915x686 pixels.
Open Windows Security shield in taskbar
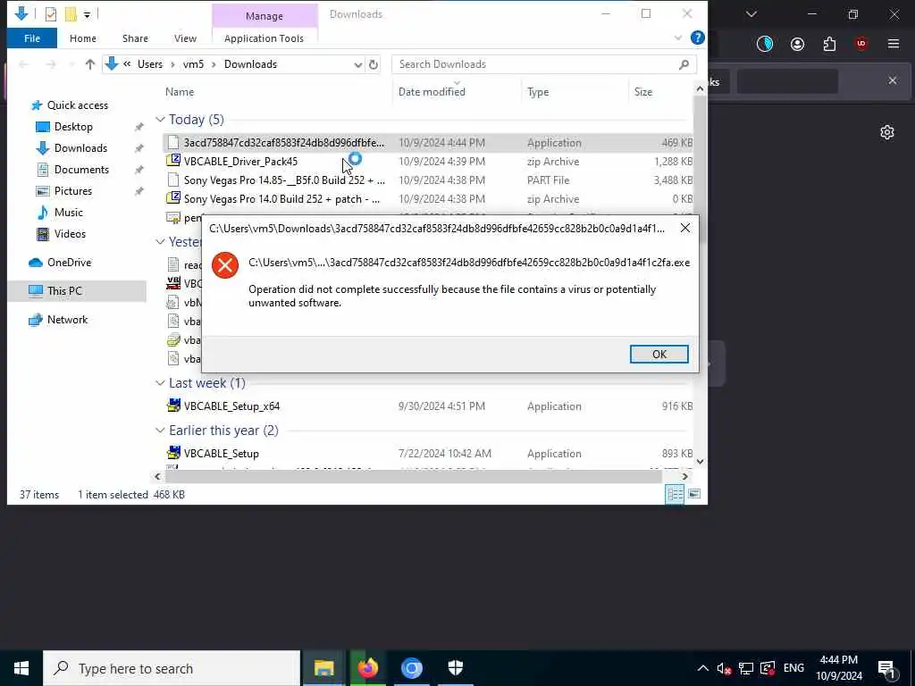pos(455,668)
